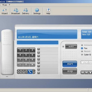Click the first speed-dial phone icon
This screenshot has height=92, width=92.
click(39, 49)
